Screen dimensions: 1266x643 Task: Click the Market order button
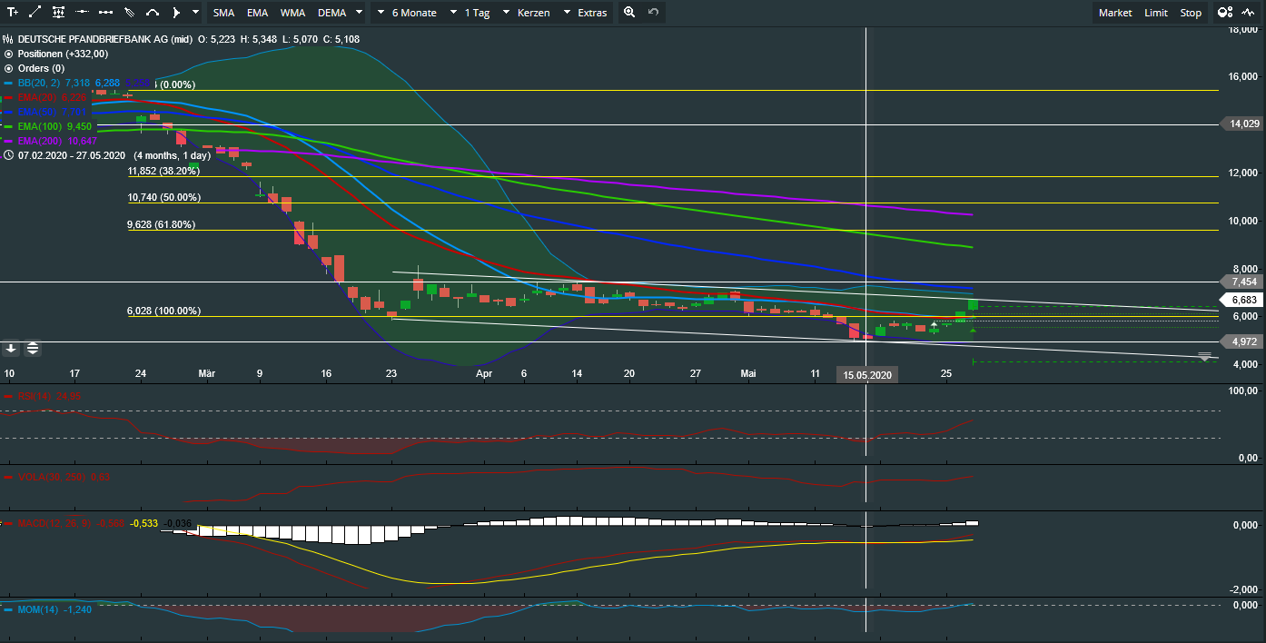(x=1115, y=13)
